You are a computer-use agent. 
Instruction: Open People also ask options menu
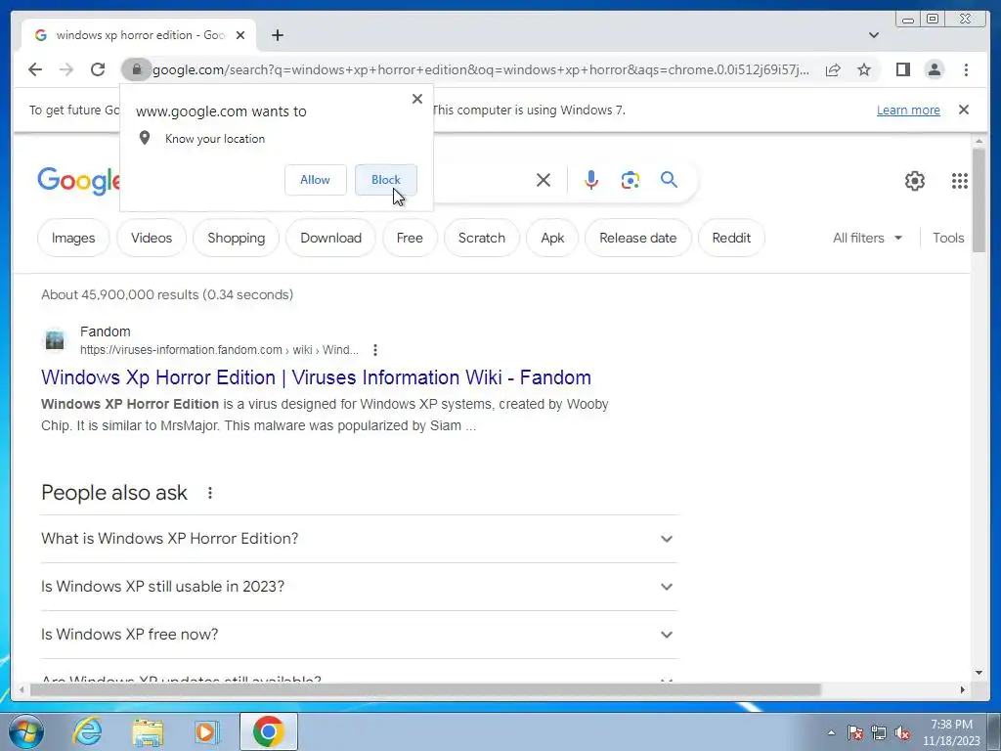coord(210,493)
